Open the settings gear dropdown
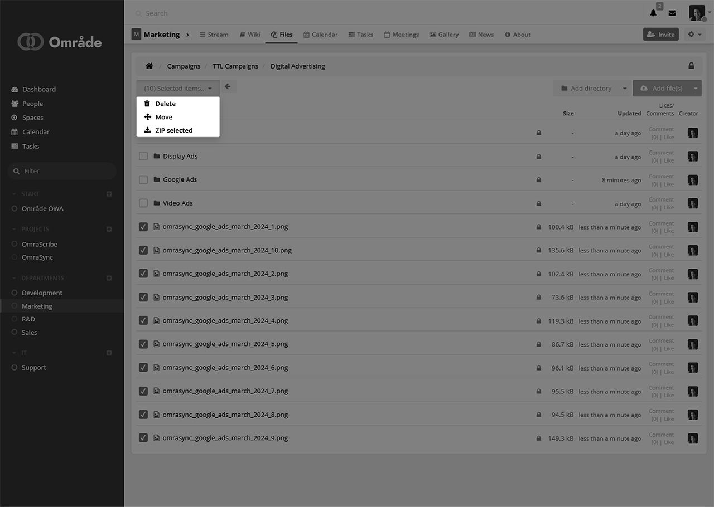Screen dimensions: 714x507 694,35
